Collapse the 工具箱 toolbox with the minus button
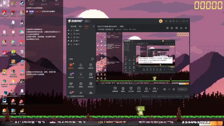 click(92, 59)
